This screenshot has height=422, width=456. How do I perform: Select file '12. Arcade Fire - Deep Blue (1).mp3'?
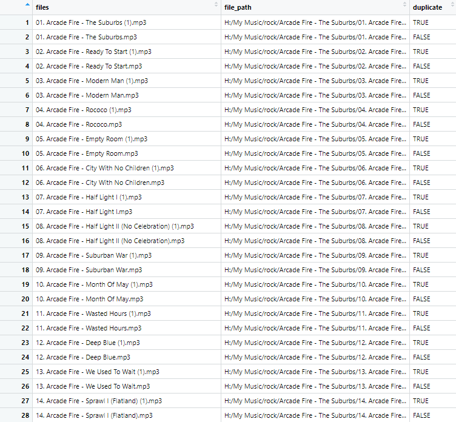point(87,343)
